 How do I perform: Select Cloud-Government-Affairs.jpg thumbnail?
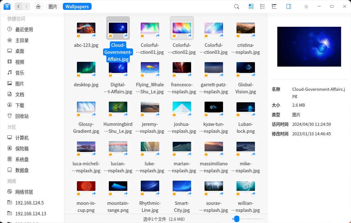click(118, 28)
